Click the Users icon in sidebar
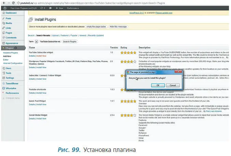Image resolution: width=231 pixels, height=156 pixels. point(4,68)
